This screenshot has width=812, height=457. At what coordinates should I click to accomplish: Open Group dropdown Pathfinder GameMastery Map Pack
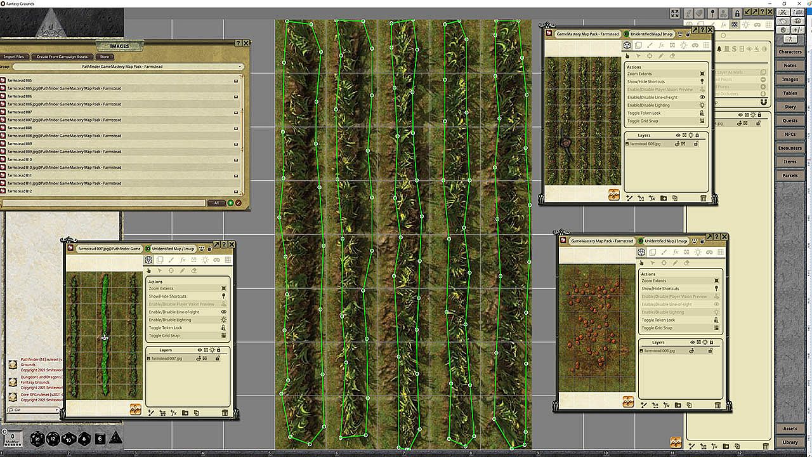click(x=128, y=67)
